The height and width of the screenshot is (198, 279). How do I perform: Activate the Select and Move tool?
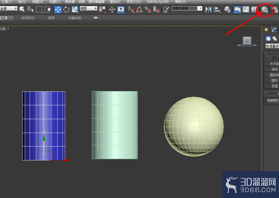(58, 9)
